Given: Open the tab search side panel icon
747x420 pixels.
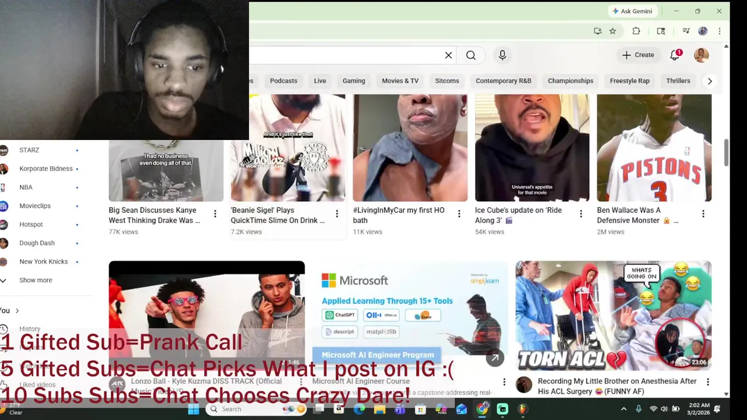Looking at the screenshot, I should [x=661, y=31].
